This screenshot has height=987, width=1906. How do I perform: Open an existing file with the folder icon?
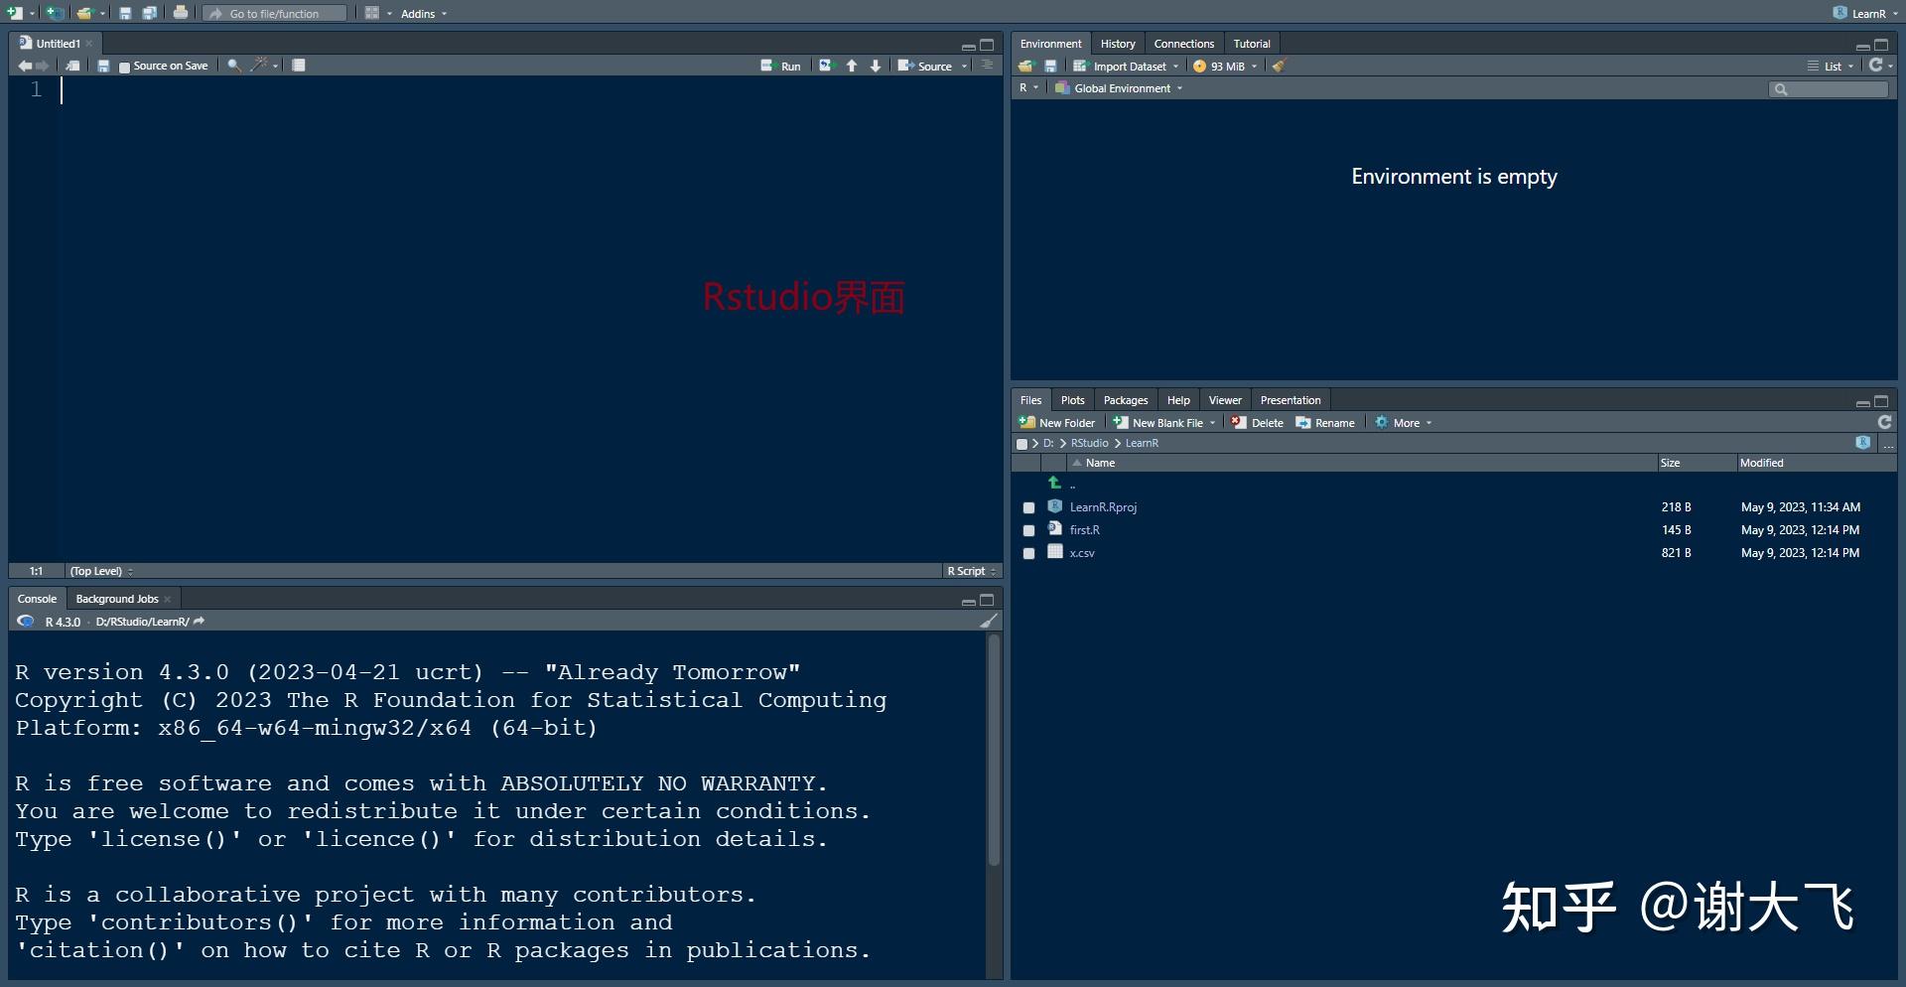click(83, 13)
